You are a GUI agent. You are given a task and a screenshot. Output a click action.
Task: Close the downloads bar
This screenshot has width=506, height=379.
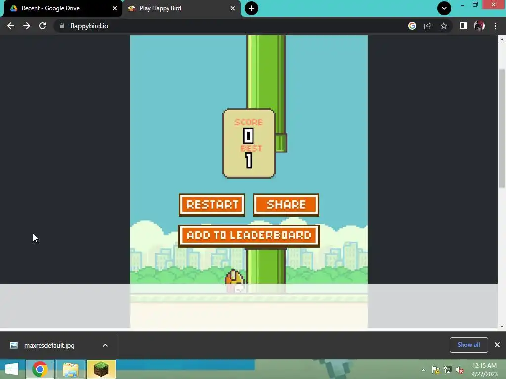tap(497, 345)
